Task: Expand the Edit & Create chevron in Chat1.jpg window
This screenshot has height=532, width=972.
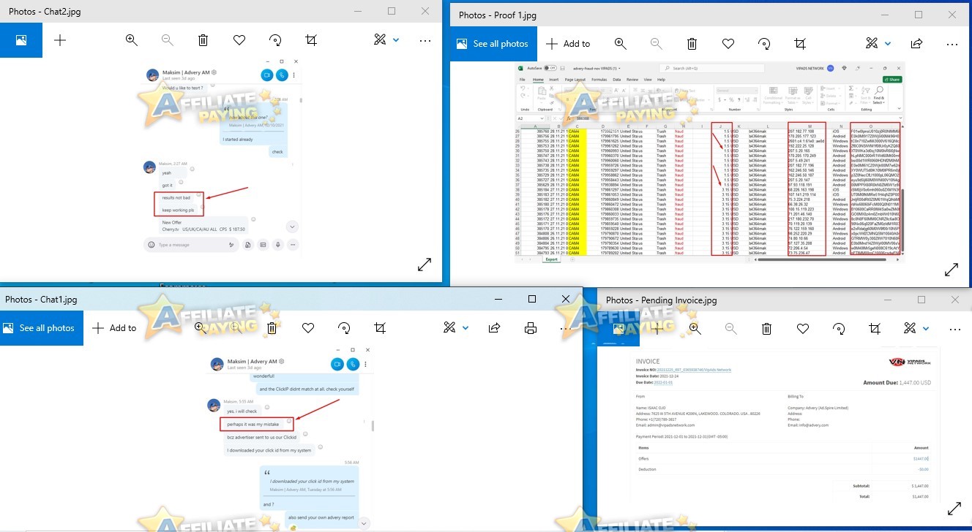Action: coord(466,328)
